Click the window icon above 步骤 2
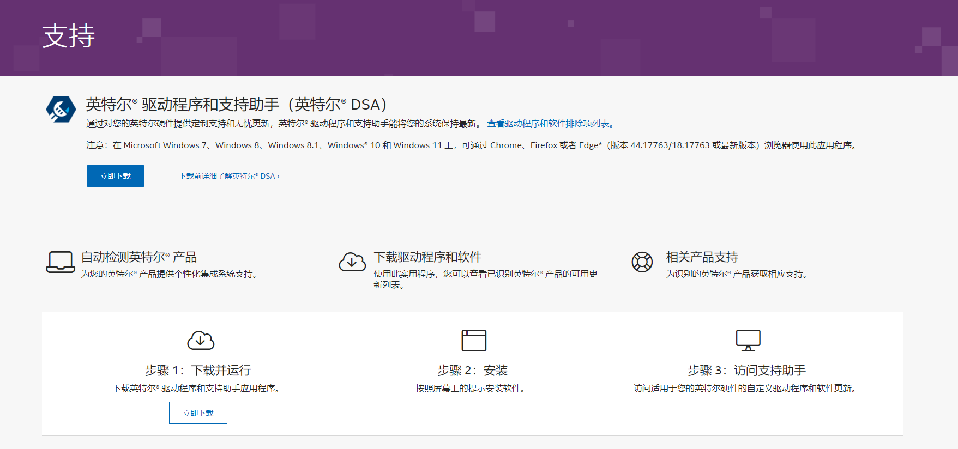 [x=474, y=341]
